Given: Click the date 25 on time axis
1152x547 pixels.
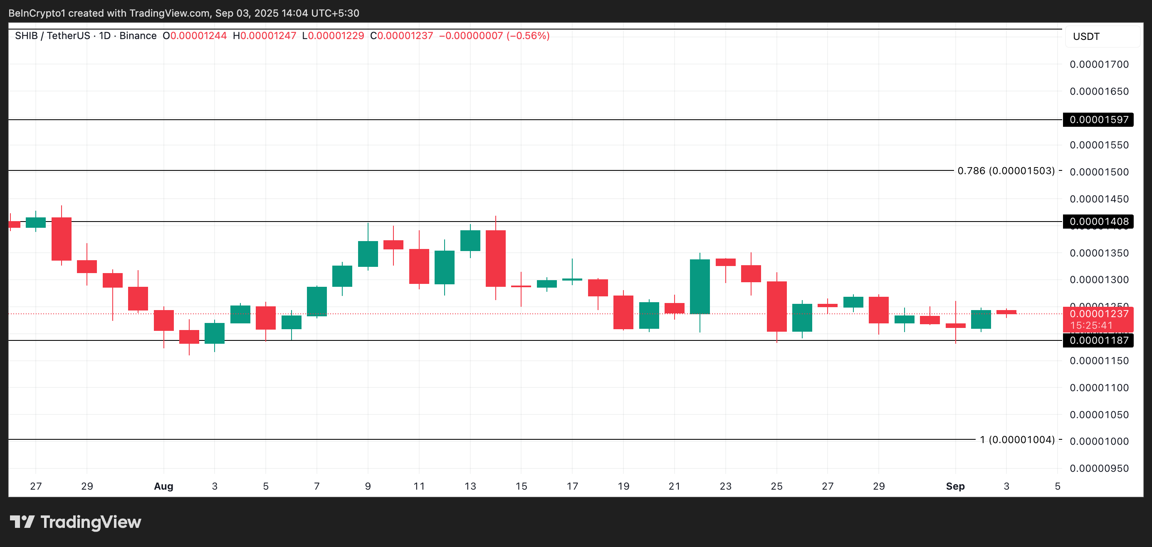Looking at the screenshot, I should coord(776,486).
